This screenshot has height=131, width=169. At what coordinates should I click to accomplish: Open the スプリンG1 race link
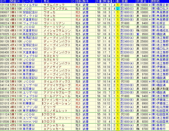pos(30,107)
